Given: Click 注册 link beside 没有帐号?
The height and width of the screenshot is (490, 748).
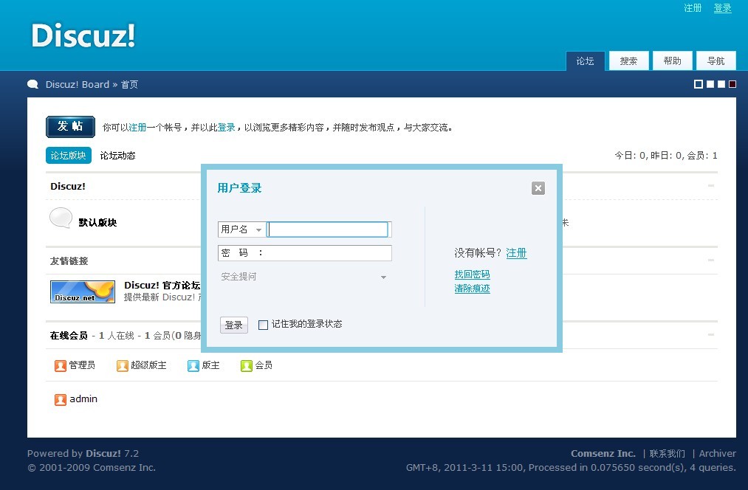Looking at the screenshot, I should tap(516, 253).
